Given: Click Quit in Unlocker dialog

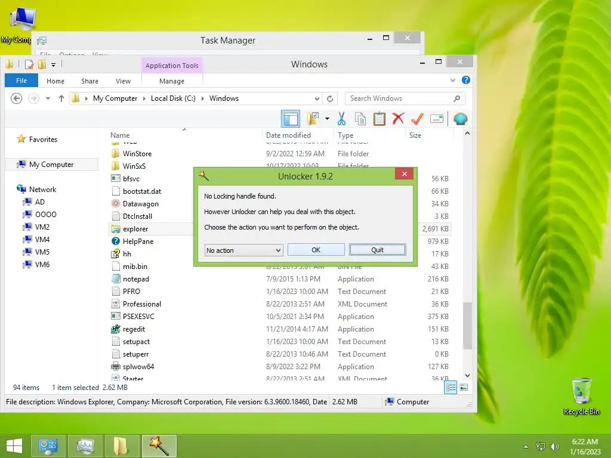Looking at the screenshot, I should tap(377, 250).
